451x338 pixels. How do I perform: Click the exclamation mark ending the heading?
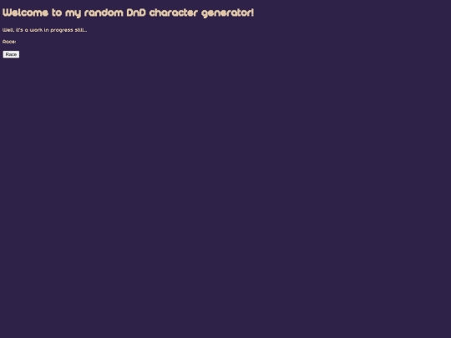[x=252, y=13]
